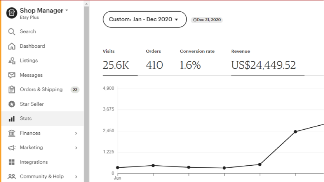The width and height of the screenshot is (324, 182).
Task: Open the Listings page
Action: coord(29,60)
